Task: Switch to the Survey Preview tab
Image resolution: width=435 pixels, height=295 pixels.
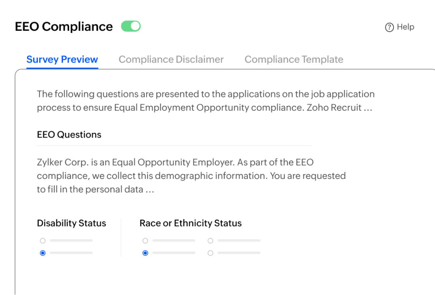Action: click(62, 60)
